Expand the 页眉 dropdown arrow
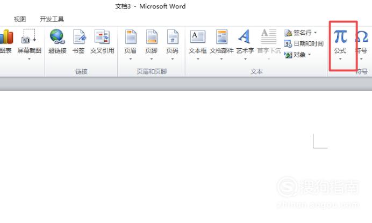This screenshot has width=372, height=223. (131, 59)
